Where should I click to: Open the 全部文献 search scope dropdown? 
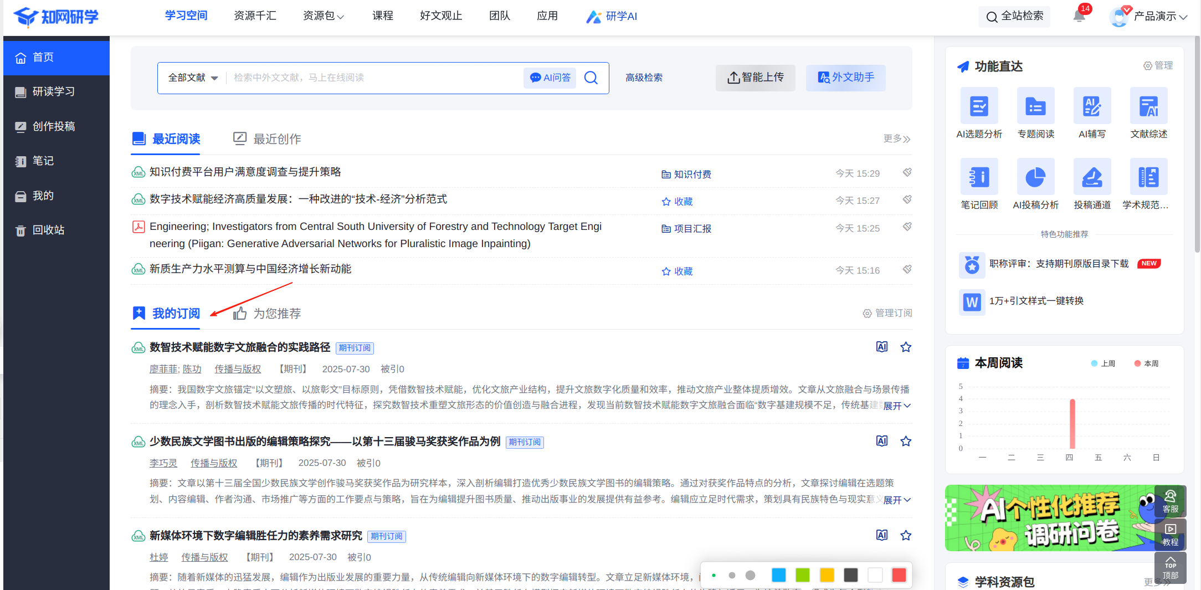point(193,78)
